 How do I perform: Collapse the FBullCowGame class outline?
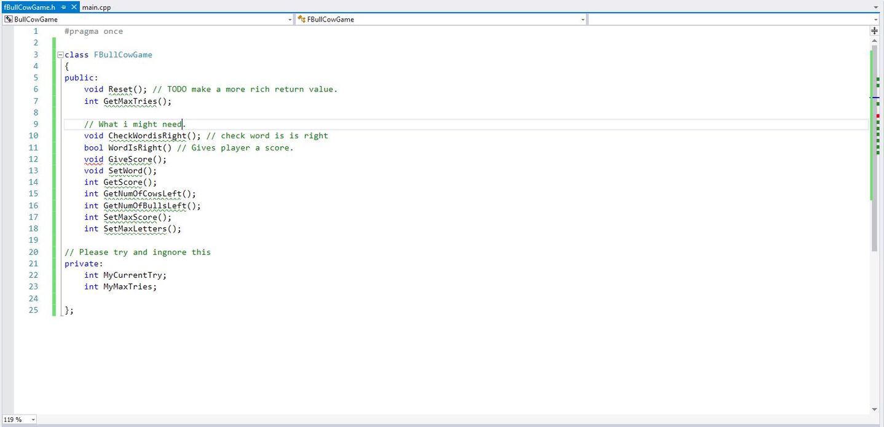click(60, 55)
